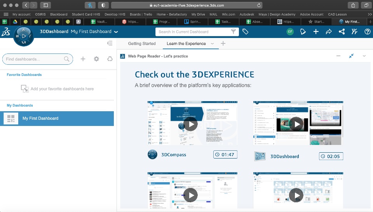
Task: Click the dashboard list recycle icon
Action: point(110,59)
